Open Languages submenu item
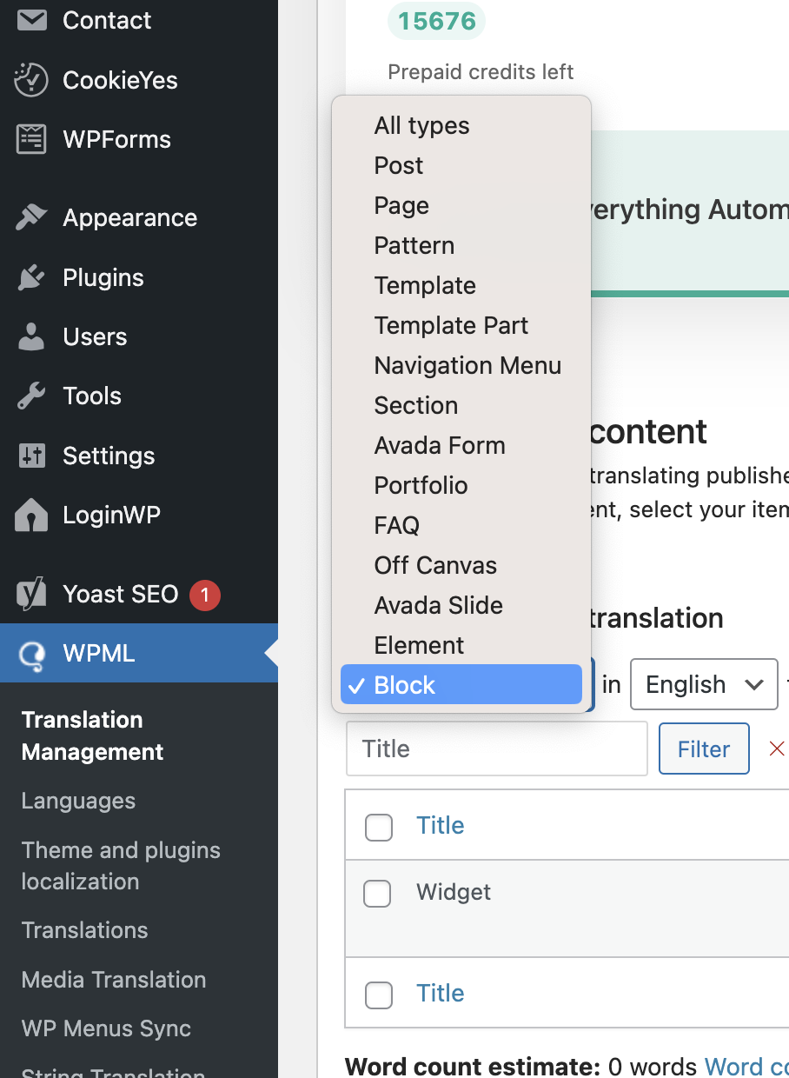The image size is (789, 1078). coord(78,801)
